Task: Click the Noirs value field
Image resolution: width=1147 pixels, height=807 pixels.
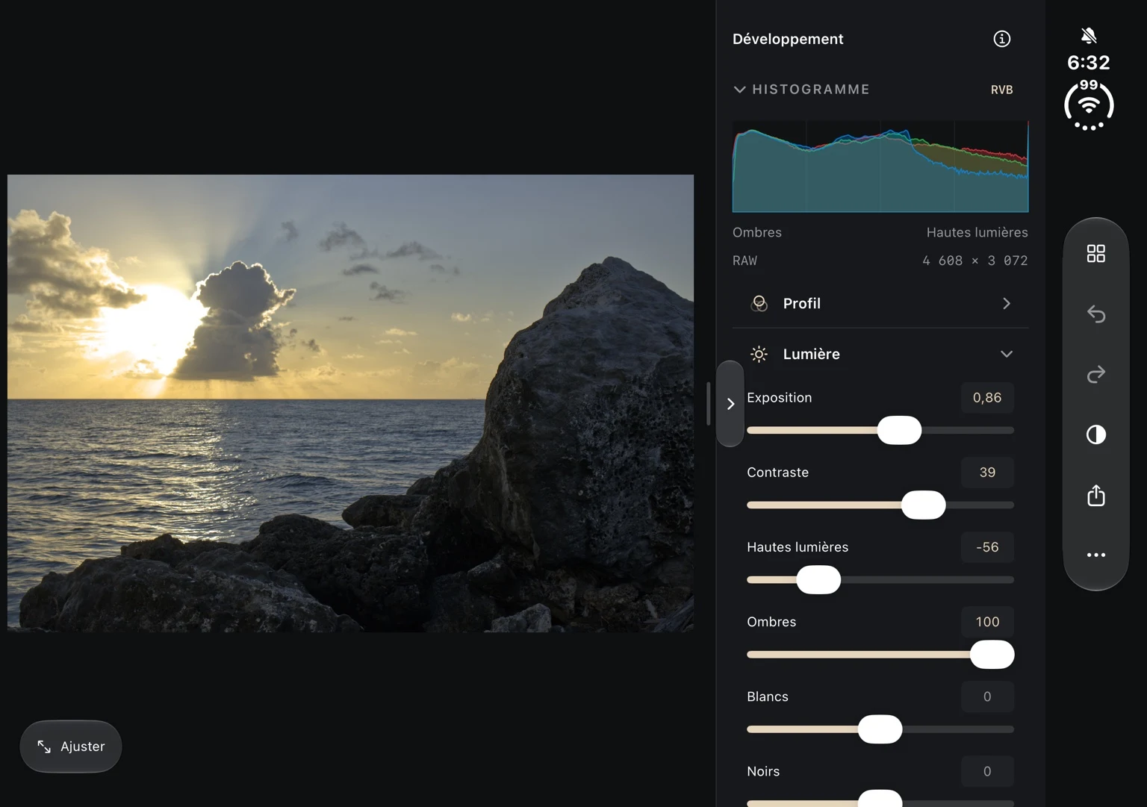Action: click(x=987, y=771)
